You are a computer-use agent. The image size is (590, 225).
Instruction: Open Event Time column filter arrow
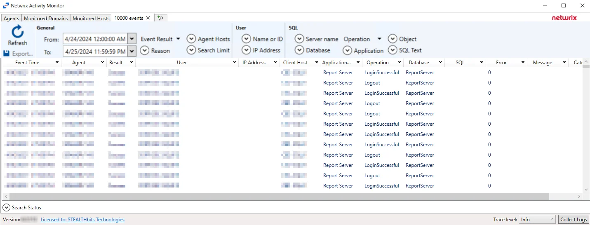(57, 63)
